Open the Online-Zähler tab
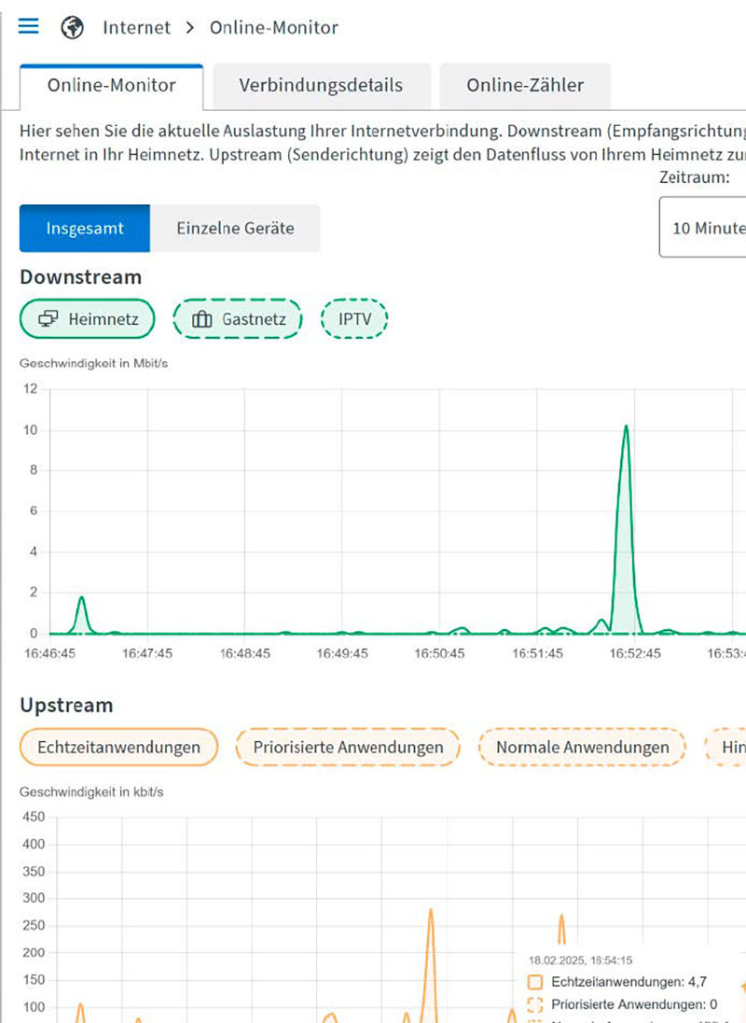Viewport: 746px width, 1023px height. tap(524, 85)
